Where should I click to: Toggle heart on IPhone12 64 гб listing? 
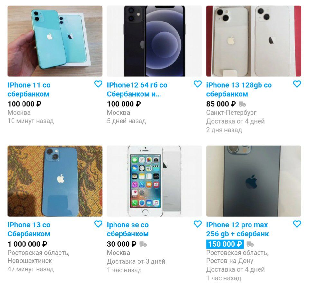[x=197, y=84]
